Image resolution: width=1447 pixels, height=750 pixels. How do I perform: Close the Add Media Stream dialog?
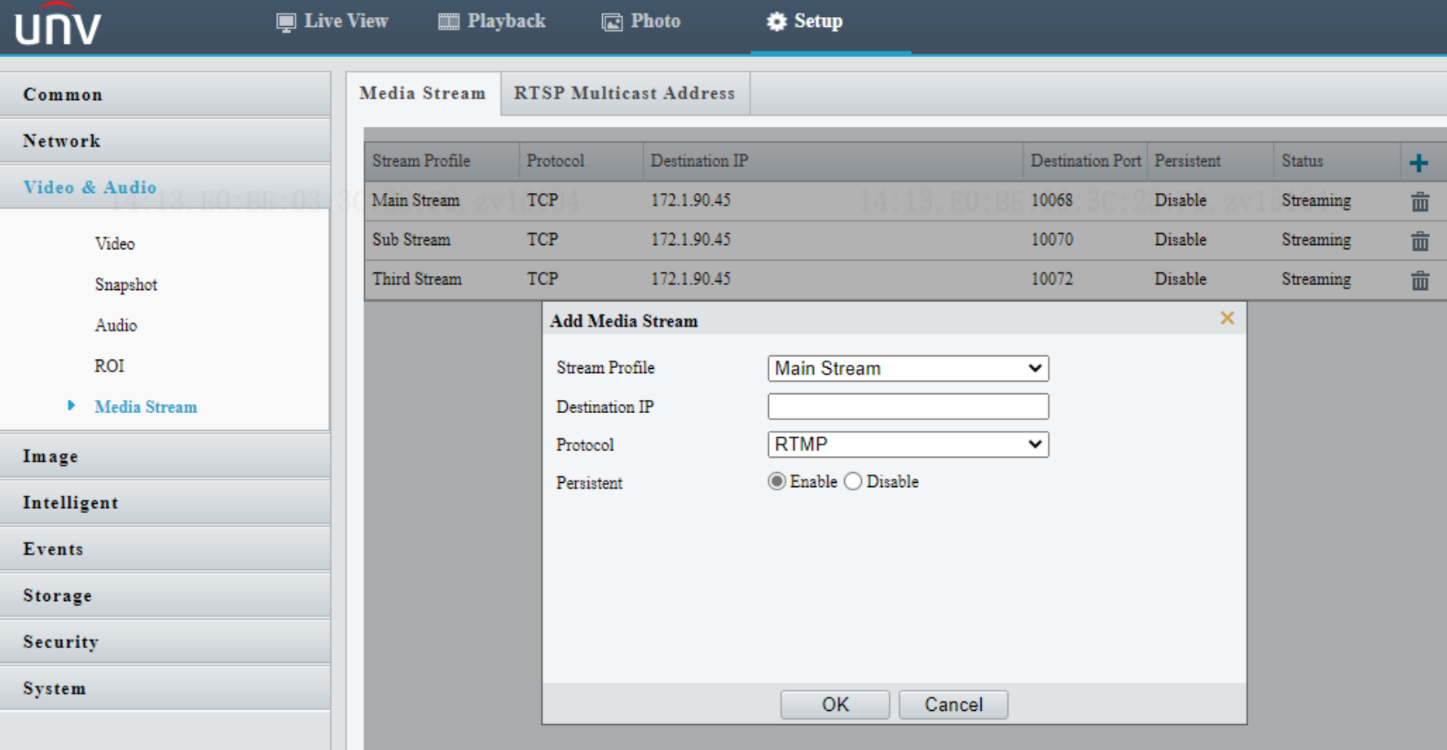1227,318
